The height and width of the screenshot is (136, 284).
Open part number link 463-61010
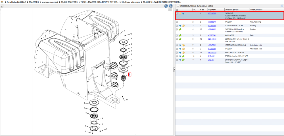[x=212, y=53]
